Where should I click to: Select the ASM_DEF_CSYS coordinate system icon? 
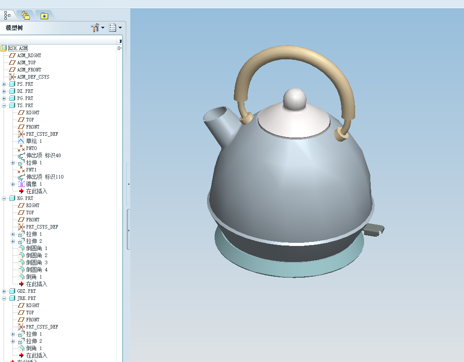coord(12,77)
